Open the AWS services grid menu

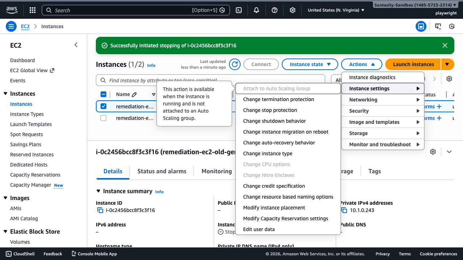pos(32,10)
